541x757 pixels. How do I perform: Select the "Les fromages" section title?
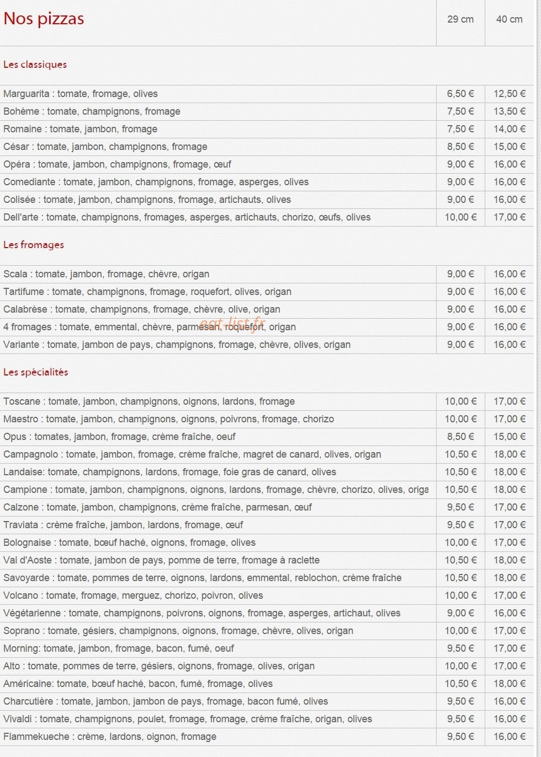click(x=34, y=245)
